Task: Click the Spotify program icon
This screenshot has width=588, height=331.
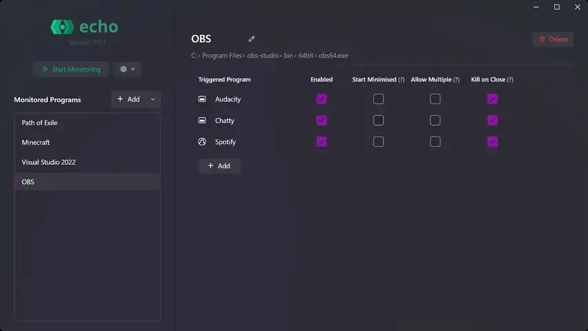Action: pos(202,142)
